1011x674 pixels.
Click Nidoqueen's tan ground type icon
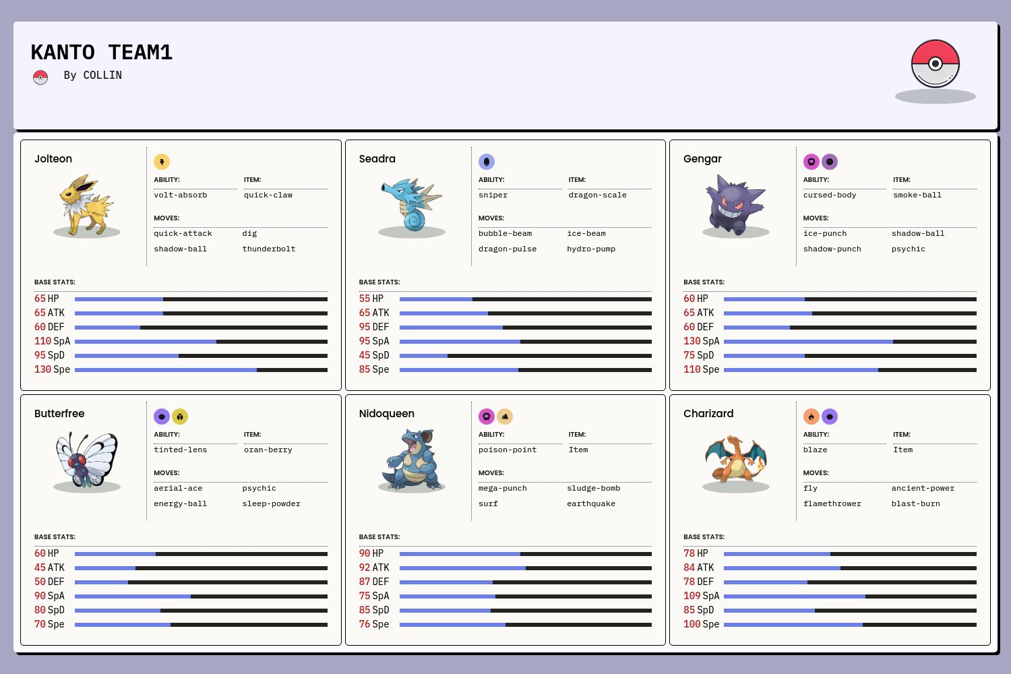click(x=505, y=417)
